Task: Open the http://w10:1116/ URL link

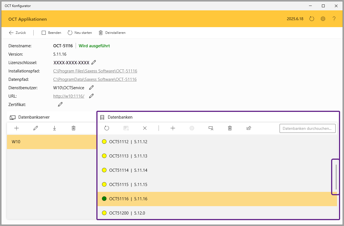Action: click(x=69, y=96)
